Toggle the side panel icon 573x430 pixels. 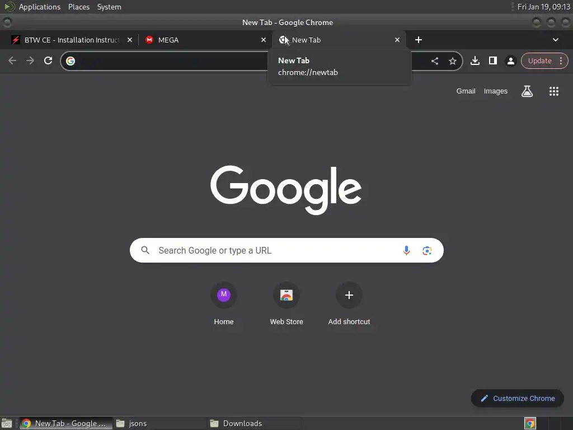(x=492, y=60)
